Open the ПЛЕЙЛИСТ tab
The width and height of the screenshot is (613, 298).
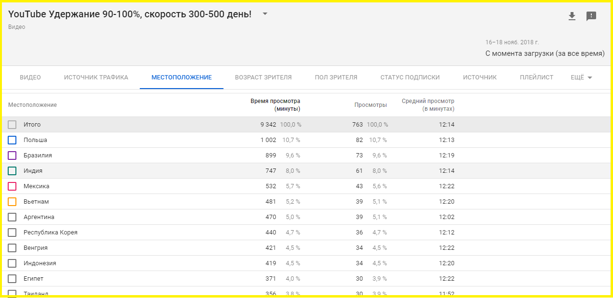tap(537, 78)
